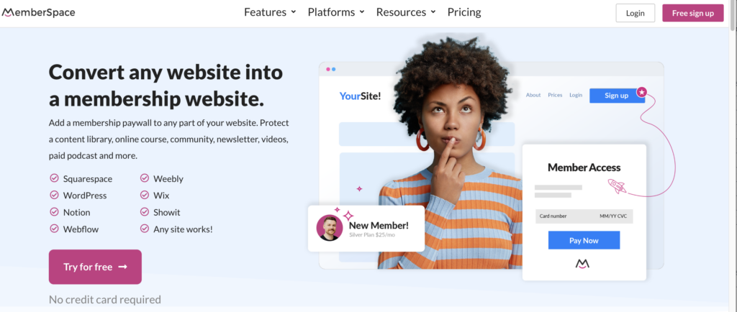
Task: Click the MemberSpace logo icon
Action: (6, 12)
